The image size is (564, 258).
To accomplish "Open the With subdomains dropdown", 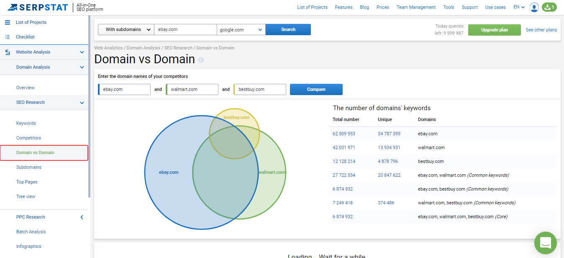I will pyautogui.click(x=126, y=29).
